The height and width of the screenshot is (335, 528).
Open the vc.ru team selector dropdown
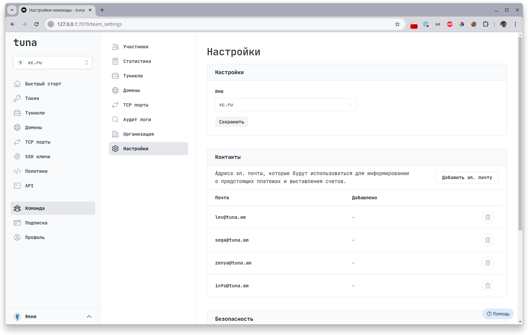coord(53,63)
